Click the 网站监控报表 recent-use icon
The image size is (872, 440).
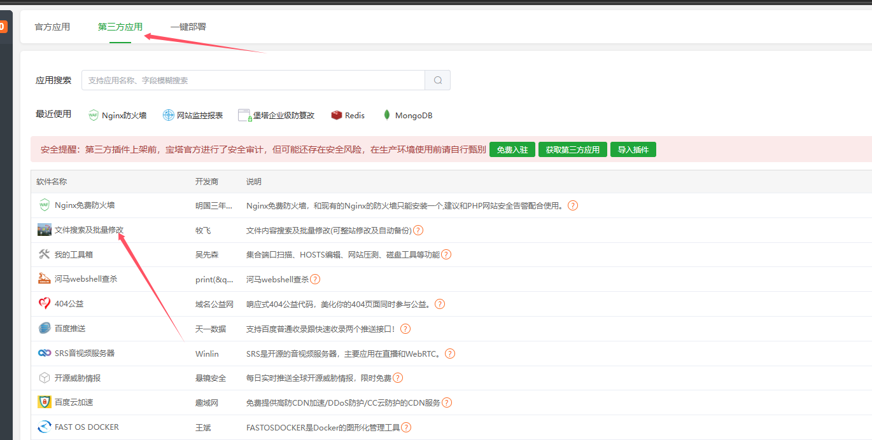[x=168, y=115]
